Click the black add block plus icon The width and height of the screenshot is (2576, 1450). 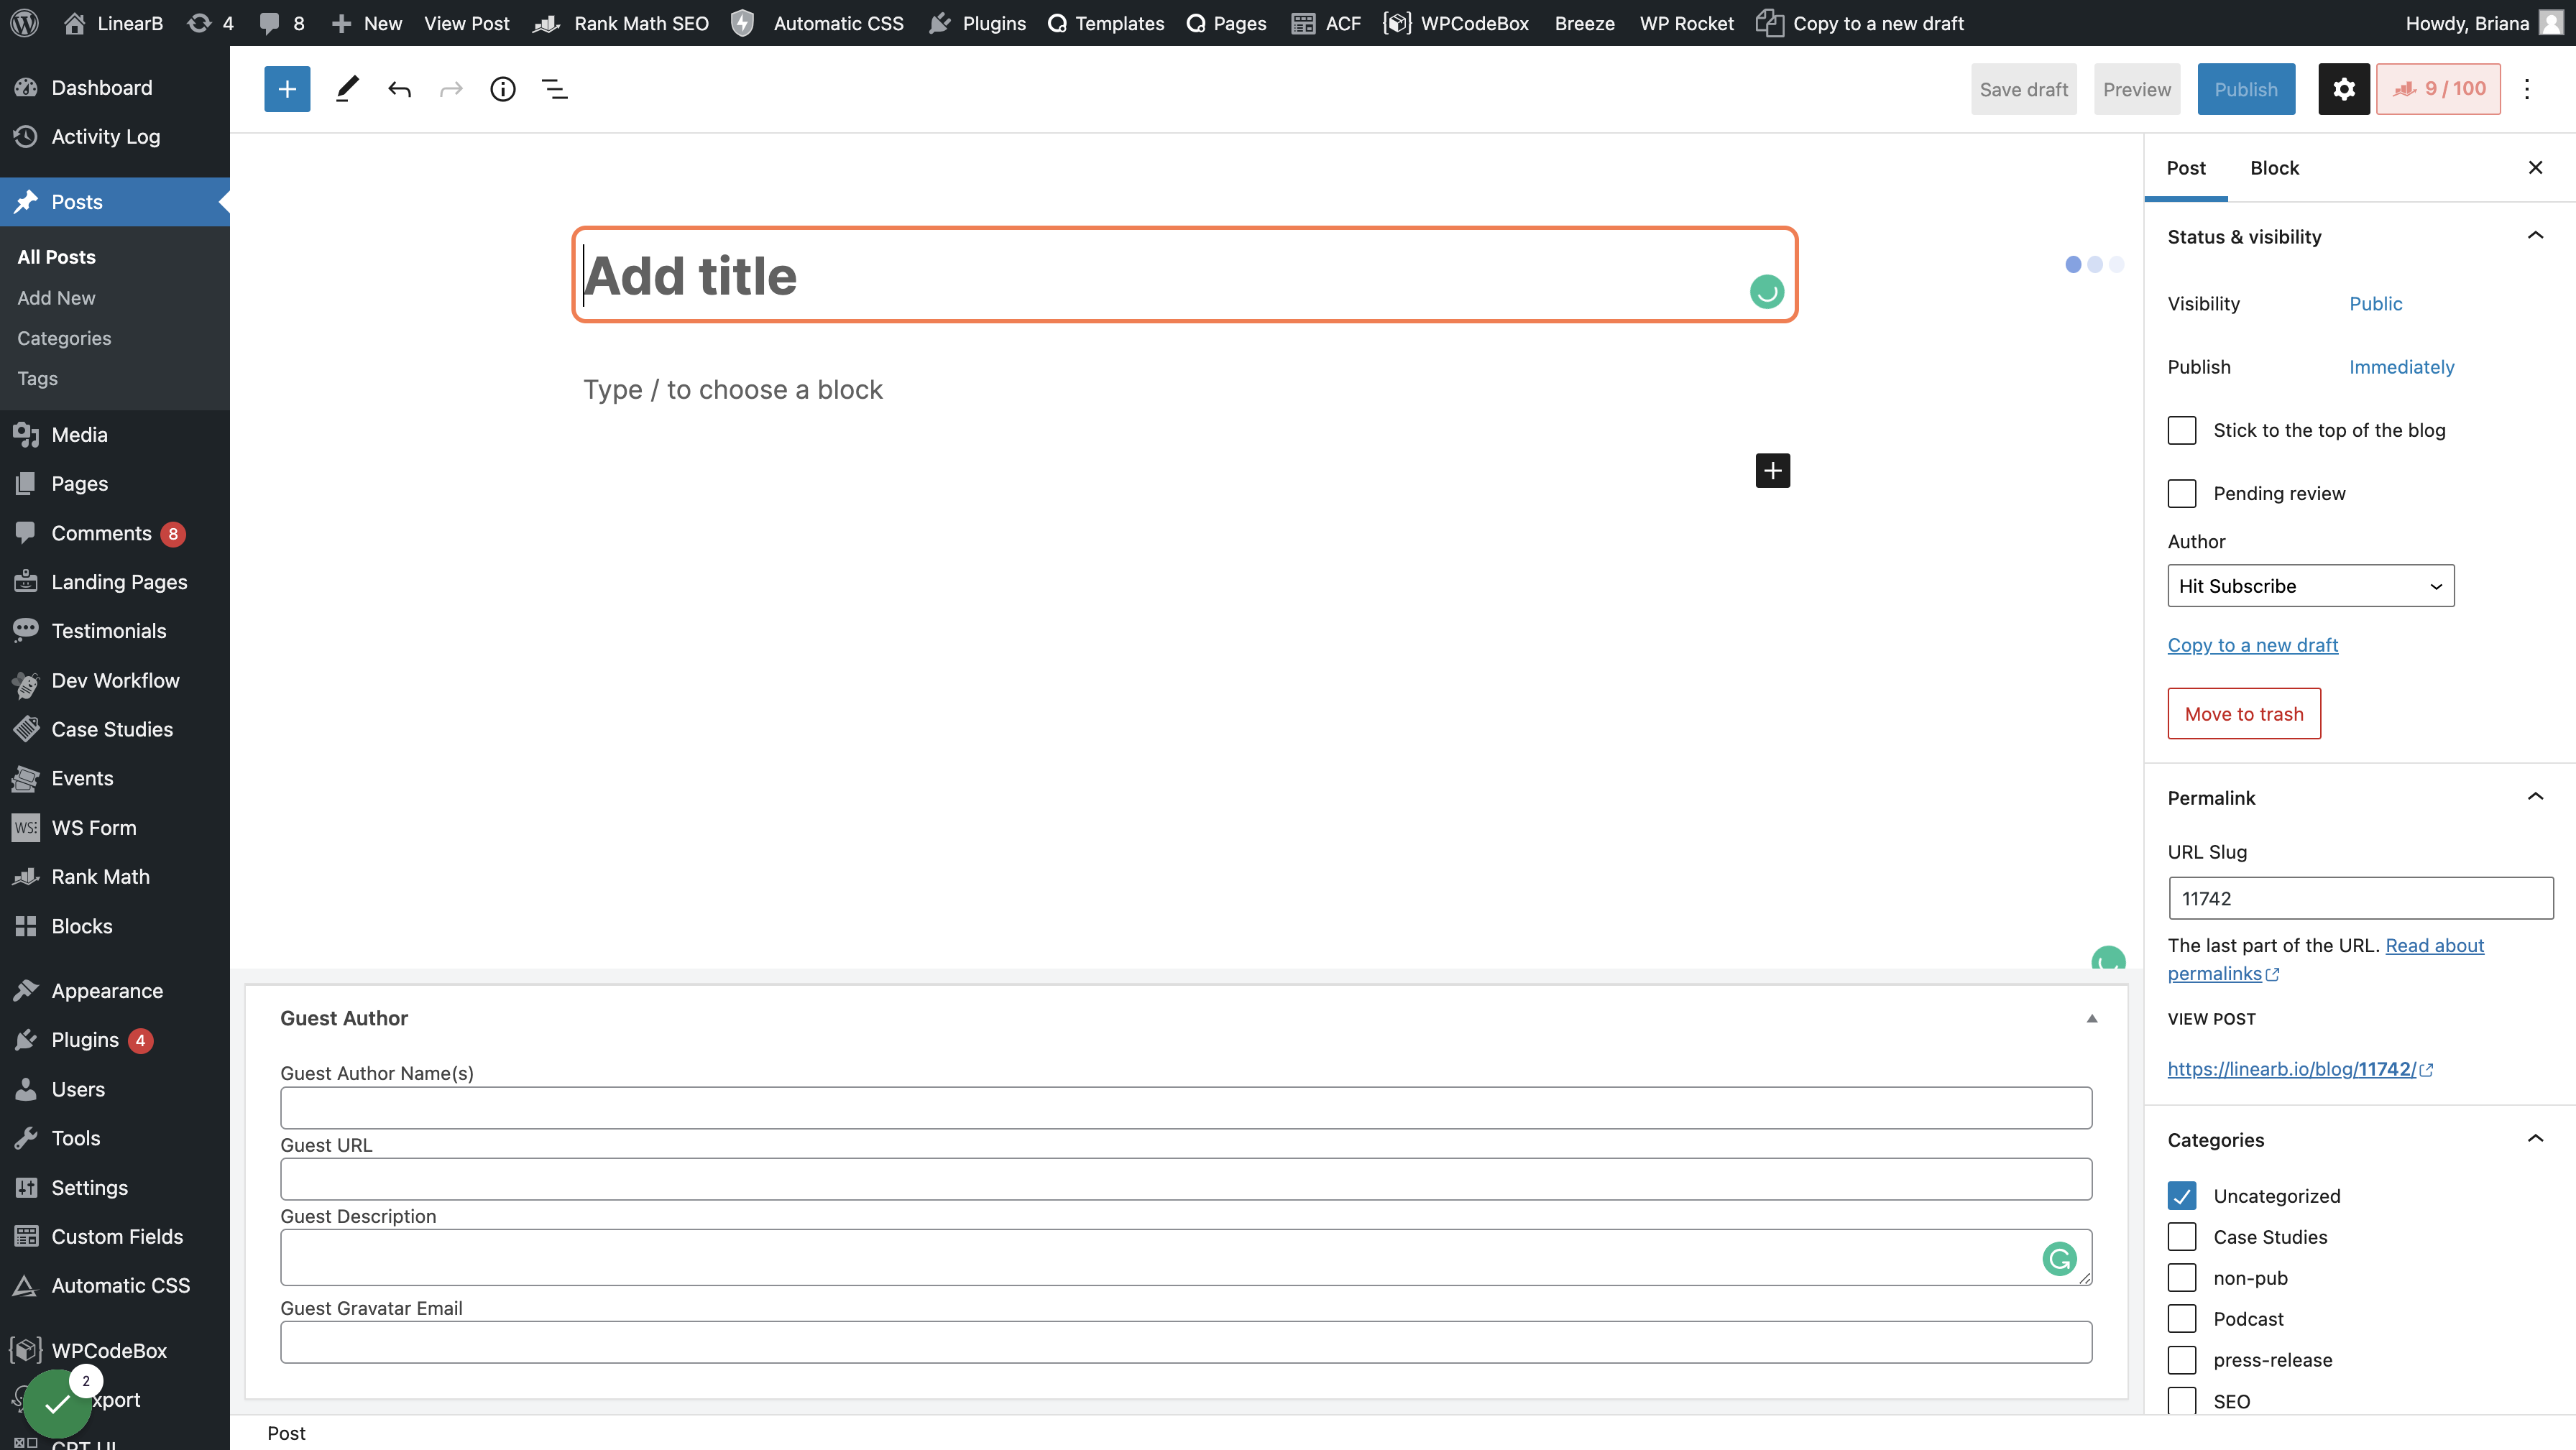(x=1773, y=470)
